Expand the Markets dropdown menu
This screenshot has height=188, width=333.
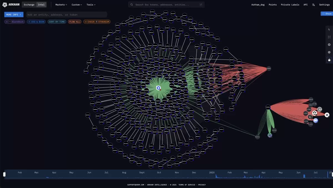61,5
